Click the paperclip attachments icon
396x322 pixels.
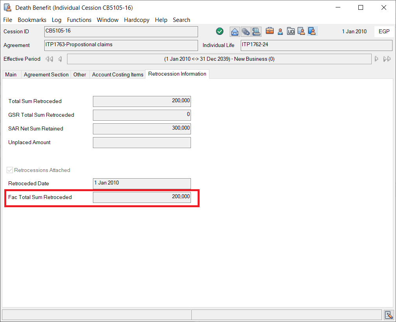pyautogui.click(x=245, y=31)
